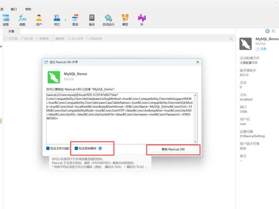The height and width of the screenshot is (209, 279).
Task: Click the info icon in right panel
Action: tap(267, 31)
